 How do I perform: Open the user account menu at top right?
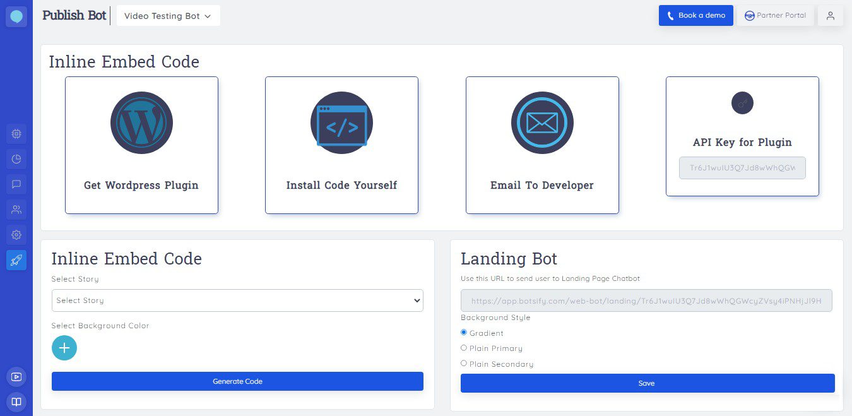pyautogui.click(x=830, y=15)
